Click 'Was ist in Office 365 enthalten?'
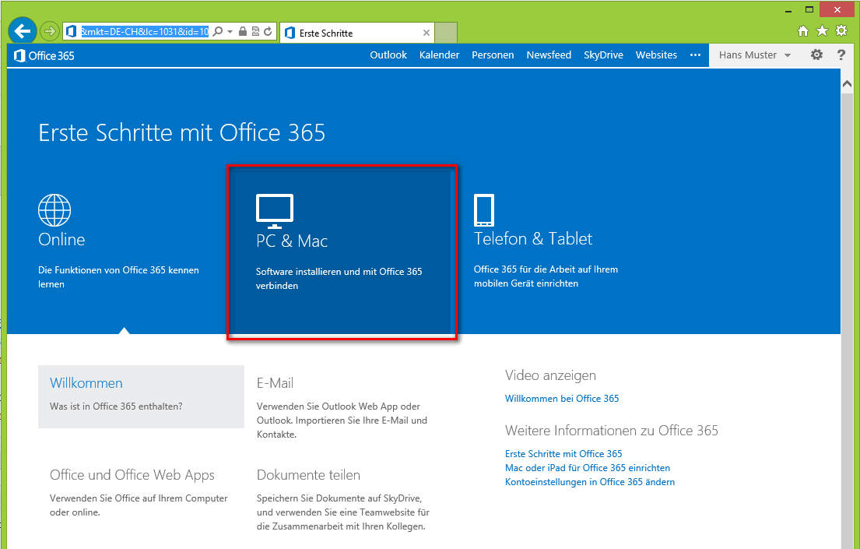 point(116,406)
